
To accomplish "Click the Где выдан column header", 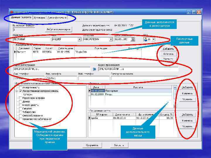I will click(x=101, y=48).
